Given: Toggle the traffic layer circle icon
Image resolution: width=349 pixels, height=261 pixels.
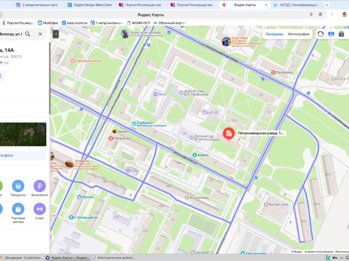Looking at the screenshot, I should pyautogui.click(x=321, y=34).
